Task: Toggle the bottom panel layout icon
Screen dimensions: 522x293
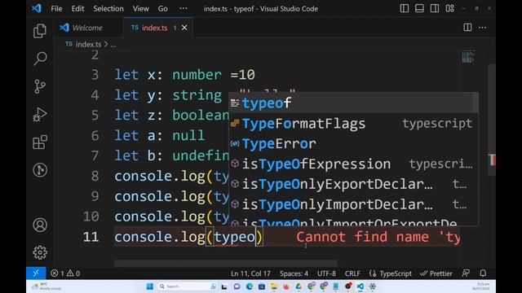Action: [419, 8]
